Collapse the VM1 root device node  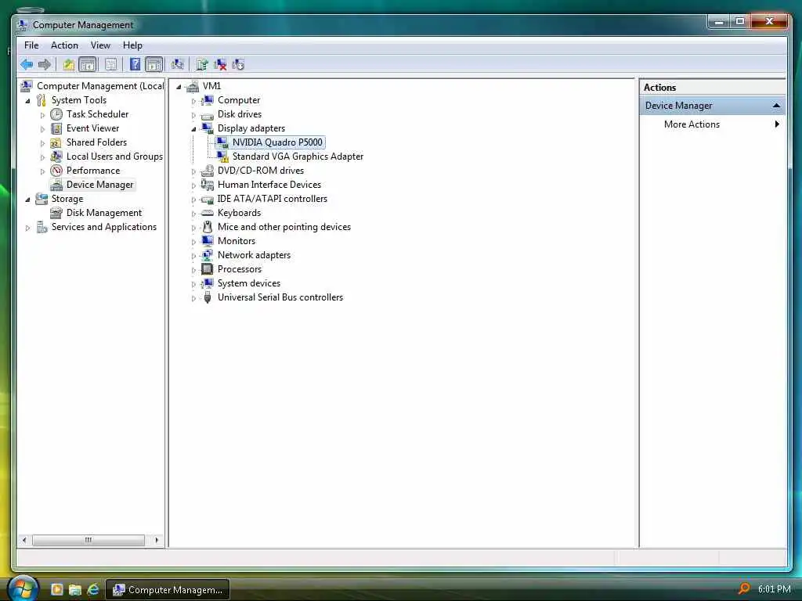(x=179, y=87)
